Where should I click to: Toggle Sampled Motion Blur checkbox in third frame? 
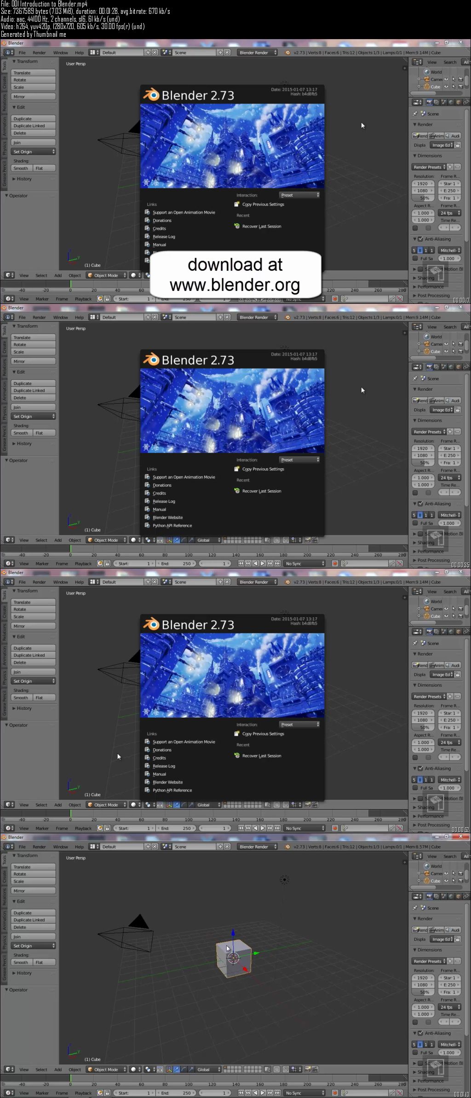pyautogui.click(x=420, y=798)
